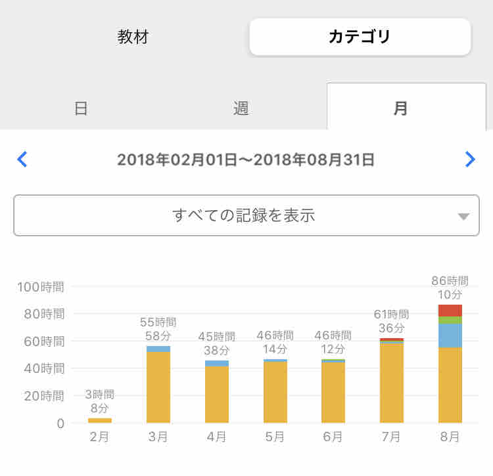
Task: Tap the blue segment on 3月 bar
Action: tap(158, 349)
